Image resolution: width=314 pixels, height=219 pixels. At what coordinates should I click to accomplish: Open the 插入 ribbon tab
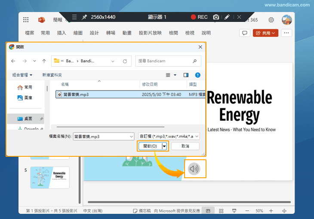[62, 33]
